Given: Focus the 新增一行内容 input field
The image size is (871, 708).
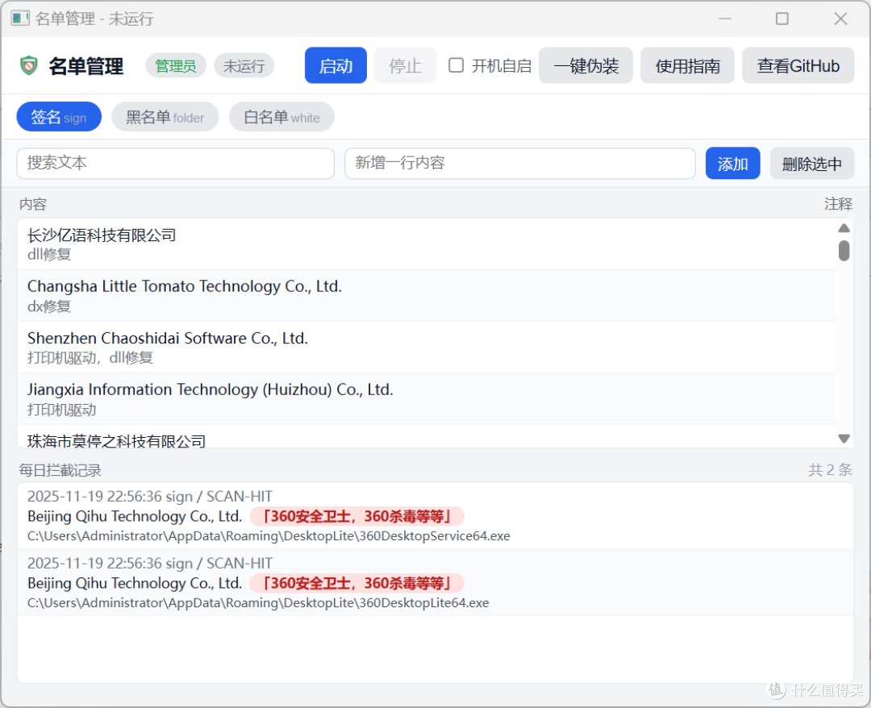Looking at the screenshot, I should click(x=520, y=163).
